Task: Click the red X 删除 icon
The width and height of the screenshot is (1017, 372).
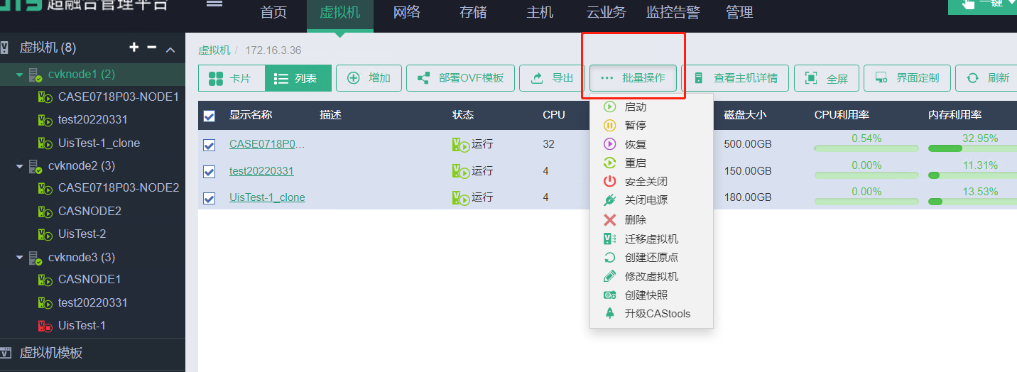Action: coord(609,220)
